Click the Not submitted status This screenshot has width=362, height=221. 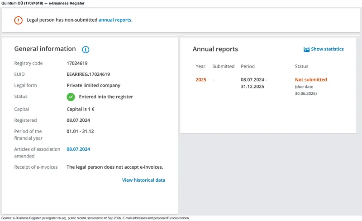pyautogui.click(x=311, y=80)
